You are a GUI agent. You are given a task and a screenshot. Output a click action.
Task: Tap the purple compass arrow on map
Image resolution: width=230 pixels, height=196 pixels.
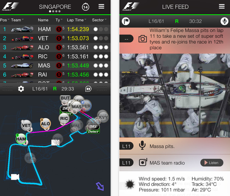[x=100, y=186]
